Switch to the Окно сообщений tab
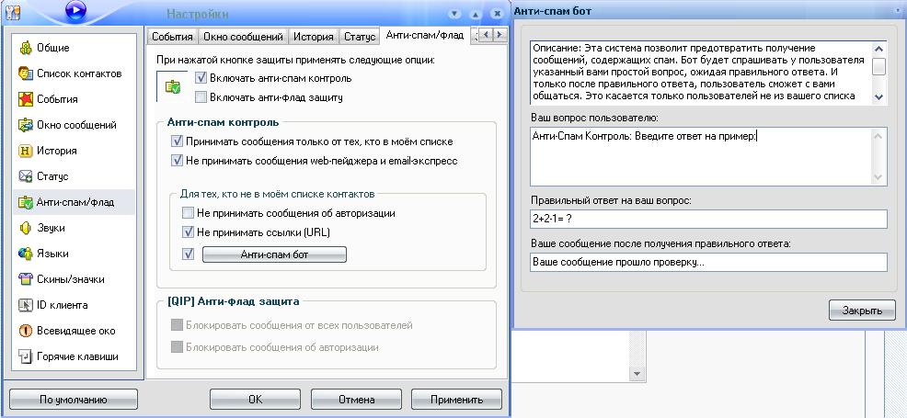The width and height of the screenshot is (907, 418). [243, 37]
